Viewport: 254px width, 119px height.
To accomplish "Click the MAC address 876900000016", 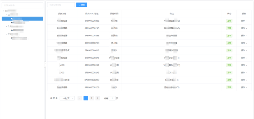I will 92,50.
